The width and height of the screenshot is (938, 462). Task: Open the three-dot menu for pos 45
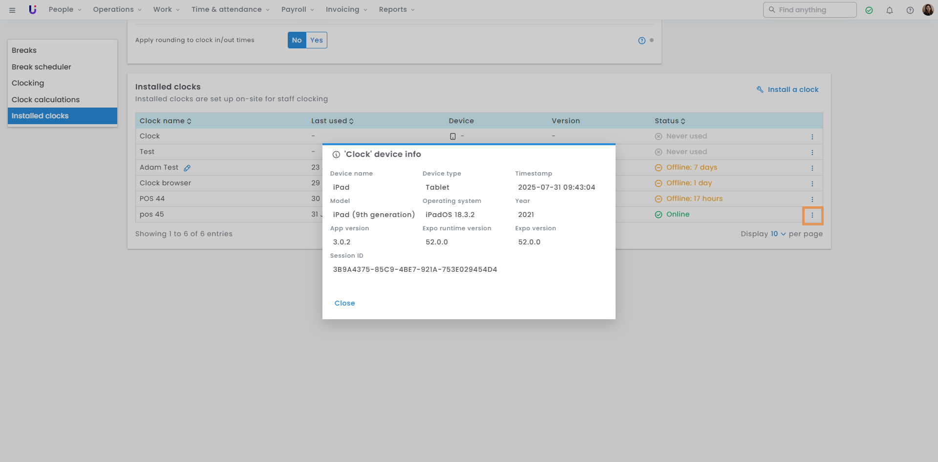(x=812, y=215)
